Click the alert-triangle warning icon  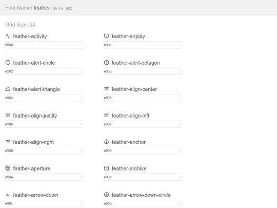click(8, 89)
